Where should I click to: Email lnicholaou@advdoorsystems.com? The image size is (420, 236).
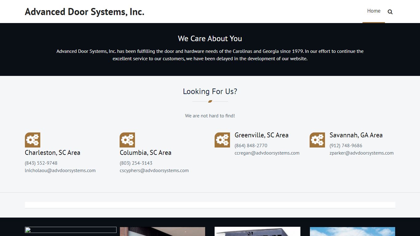[60, 171]
